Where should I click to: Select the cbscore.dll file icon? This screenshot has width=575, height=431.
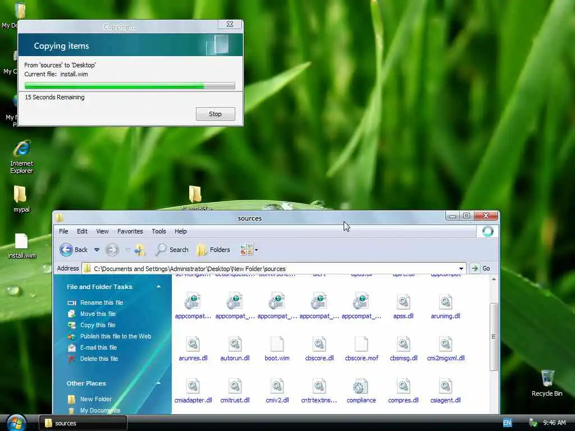click(320, 344)
